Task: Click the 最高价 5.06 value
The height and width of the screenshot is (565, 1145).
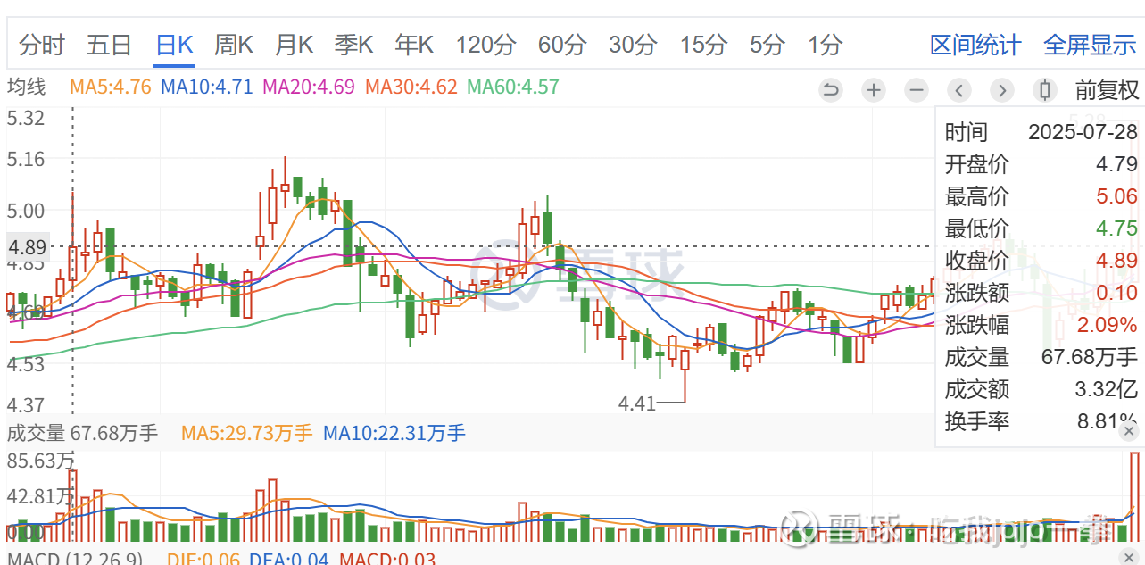Action: (1116, 196)
